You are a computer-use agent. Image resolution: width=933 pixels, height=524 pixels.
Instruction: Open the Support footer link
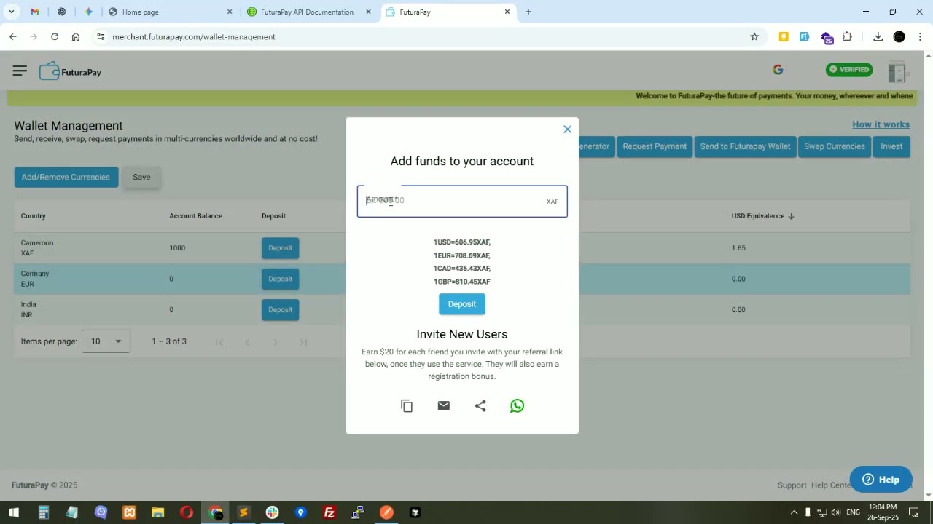tap(792, 485)
